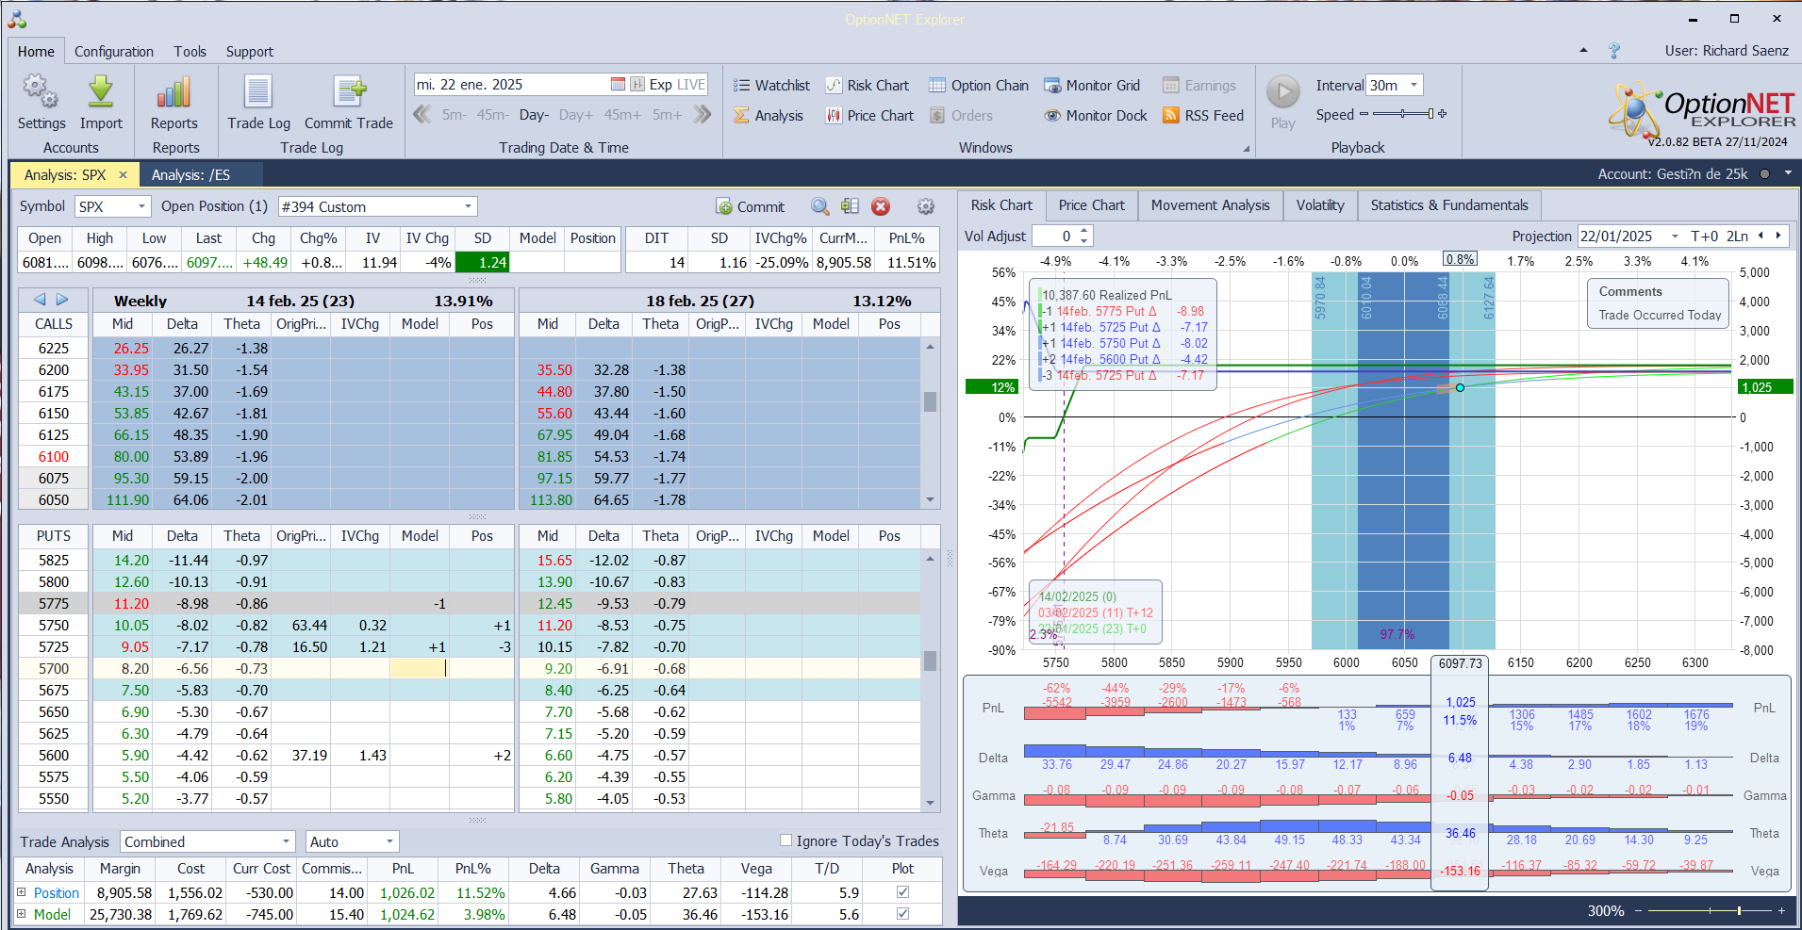Open the candlestick Price Chart window
1802x930 pixels.
tap(869, 116)
